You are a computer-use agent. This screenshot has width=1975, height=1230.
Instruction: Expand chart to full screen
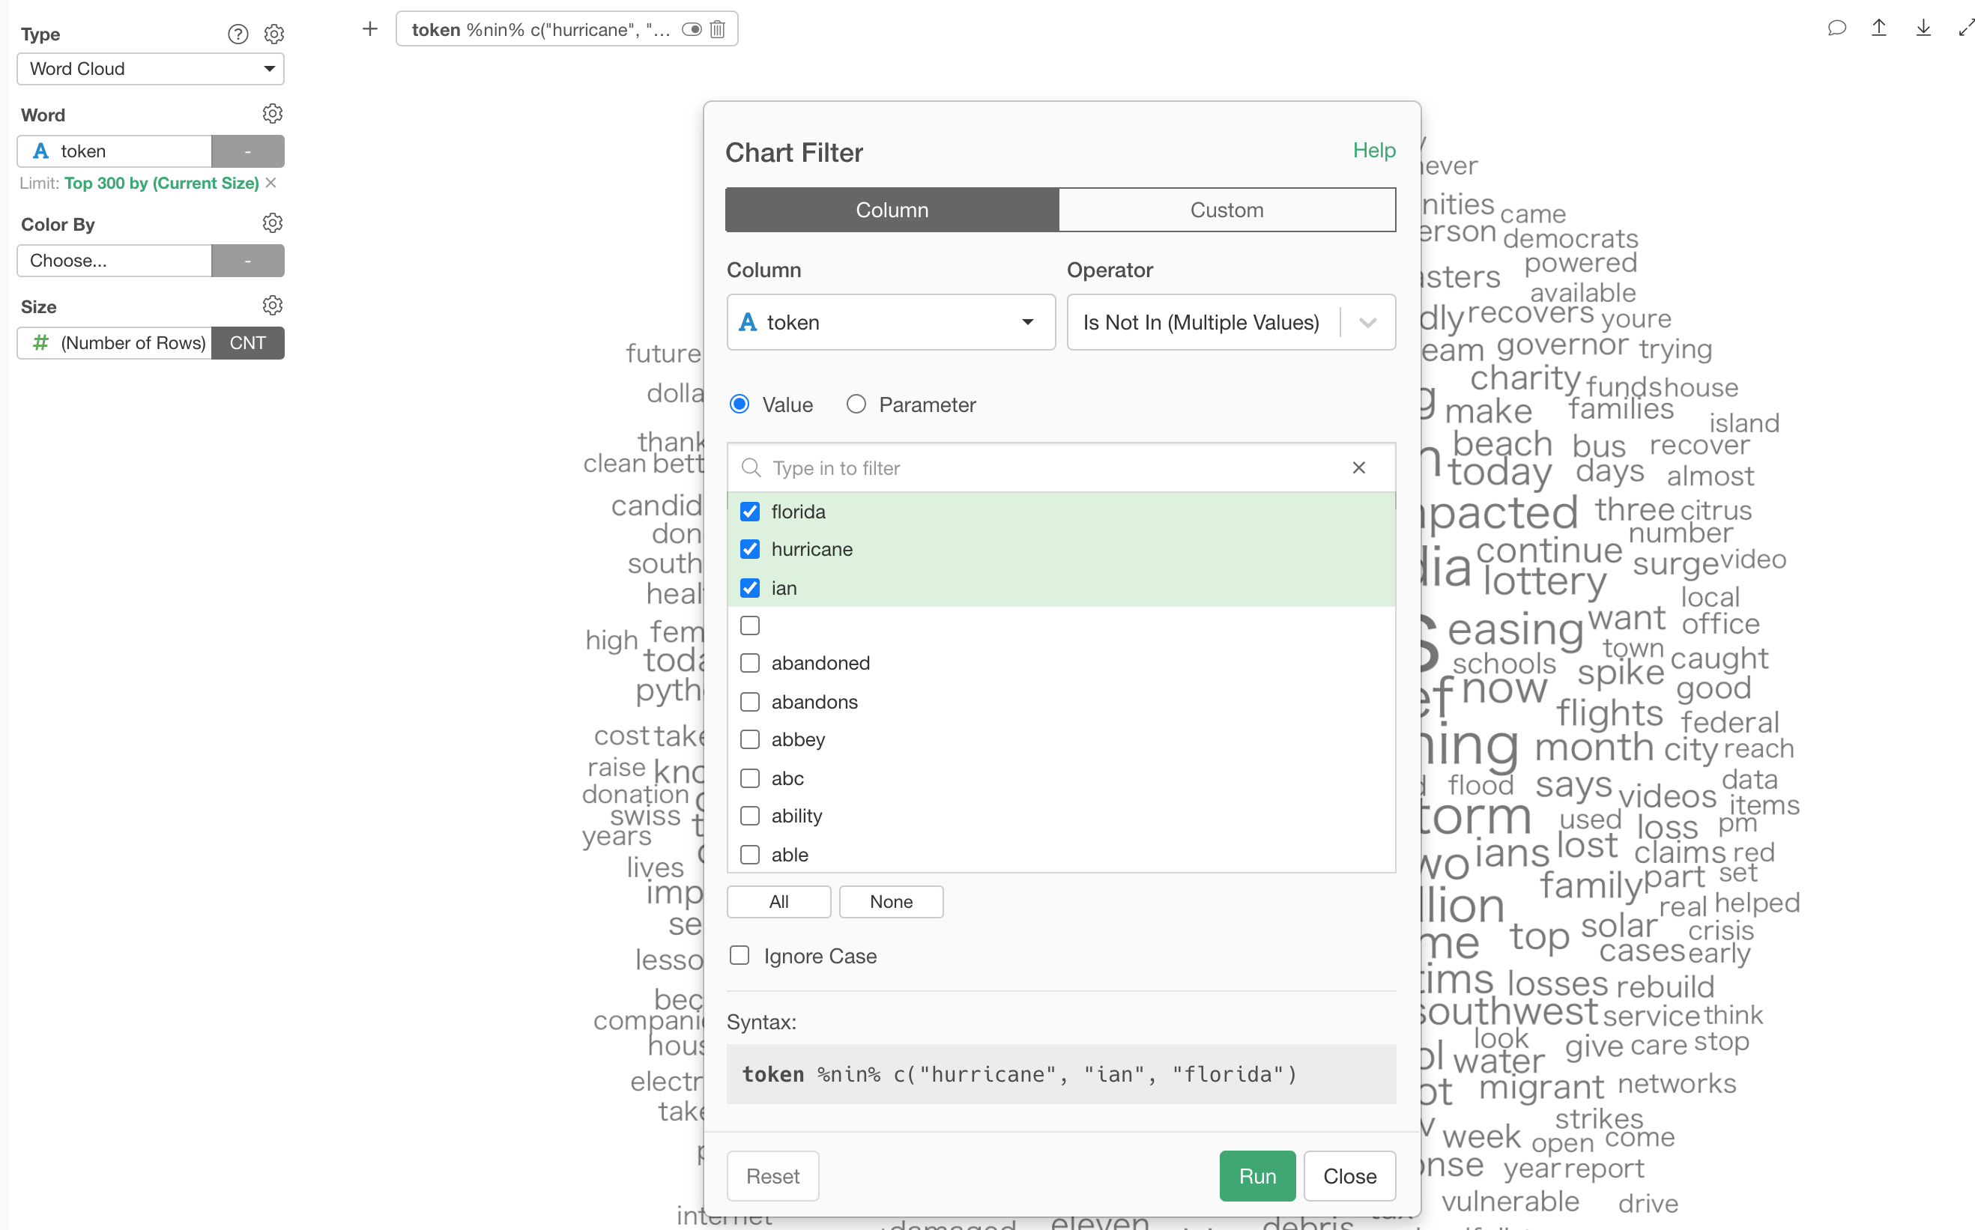[1965, 28]
